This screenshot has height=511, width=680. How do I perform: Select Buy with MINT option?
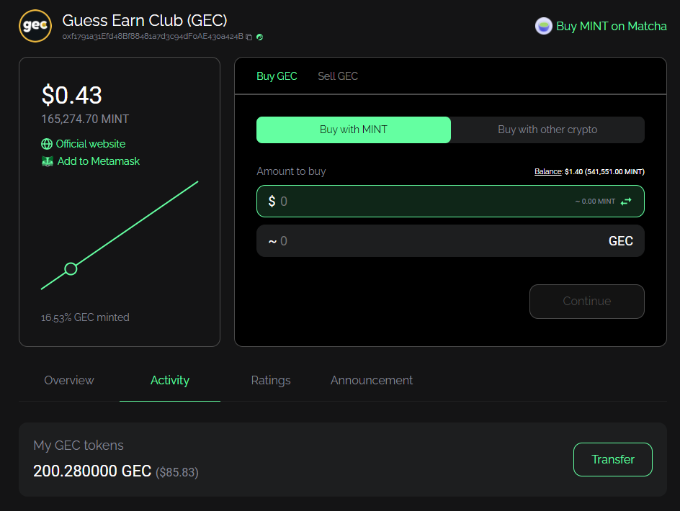354,130
